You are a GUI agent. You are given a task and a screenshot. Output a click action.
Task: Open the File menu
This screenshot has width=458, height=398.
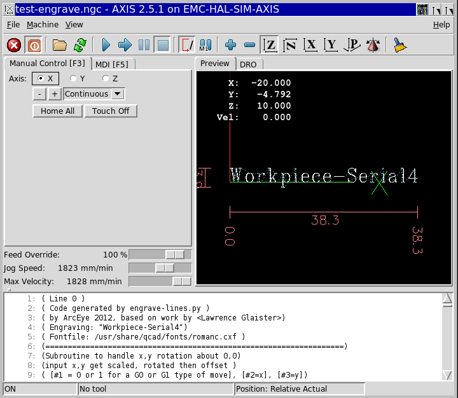click(x=13, y=25)
